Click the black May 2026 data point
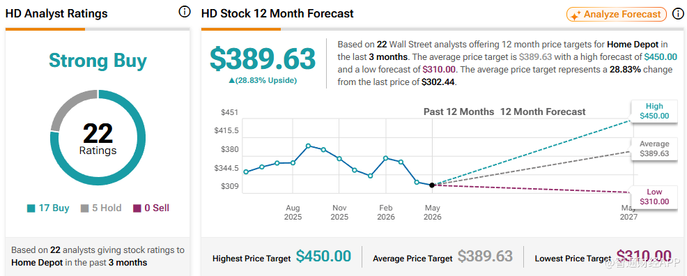687x276 pixels. [432, 185]
